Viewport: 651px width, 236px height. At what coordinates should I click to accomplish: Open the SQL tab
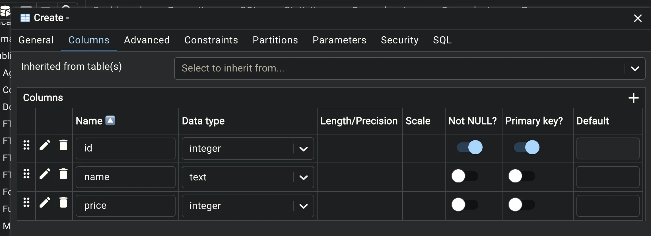(442, 40)
